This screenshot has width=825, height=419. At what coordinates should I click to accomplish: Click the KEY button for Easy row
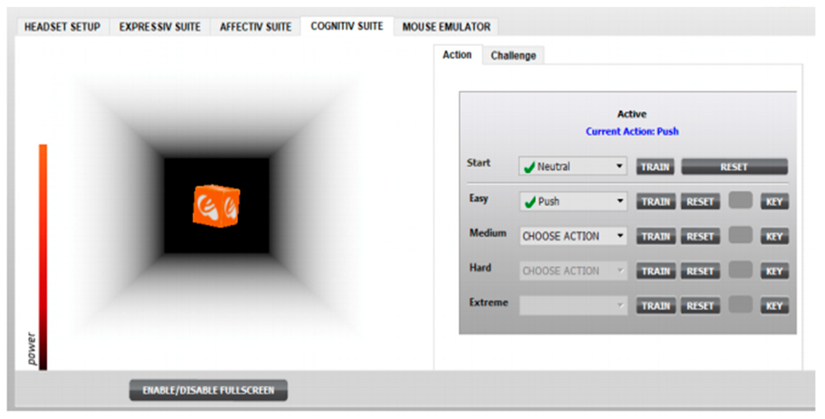point(774,202)
